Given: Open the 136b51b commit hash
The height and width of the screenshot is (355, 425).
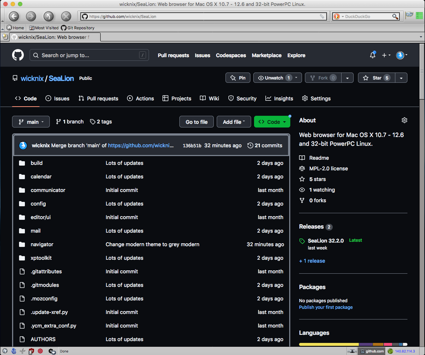Looking at the screenshot, I should (192, 146).
